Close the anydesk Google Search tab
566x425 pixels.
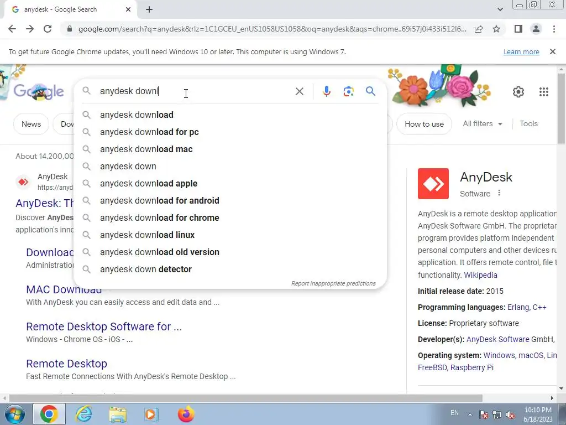click(x=128, y=10)
